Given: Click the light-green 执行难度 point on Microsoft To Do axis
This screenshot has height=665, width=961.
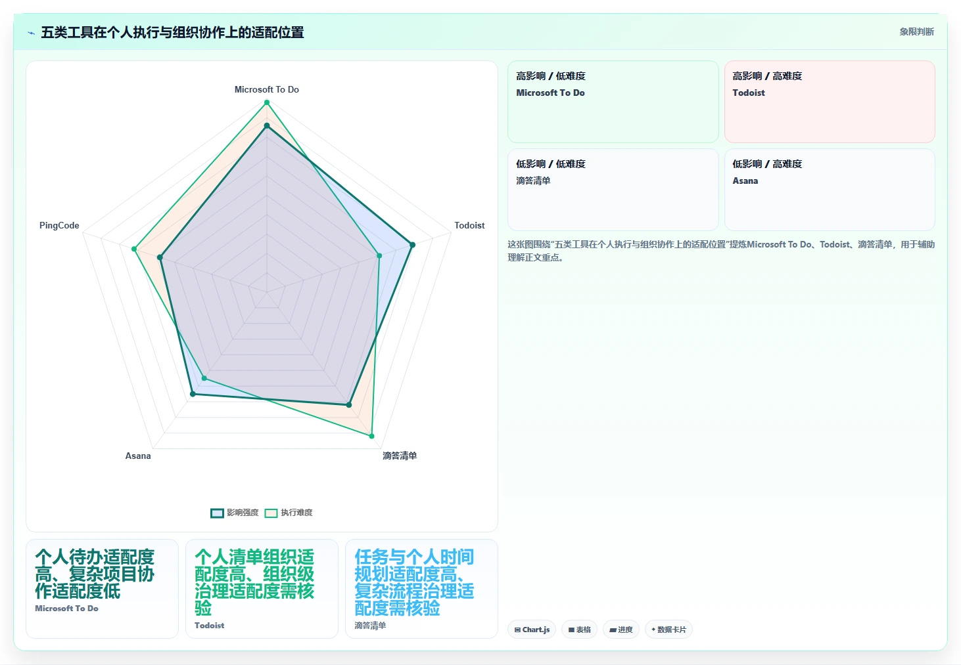Looking at the screenshot, I should (267, 102).
